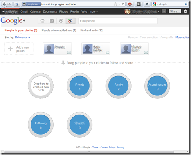Open the Privacy footer link
Screen dimensions: 191x155
[x=120, y=148]
